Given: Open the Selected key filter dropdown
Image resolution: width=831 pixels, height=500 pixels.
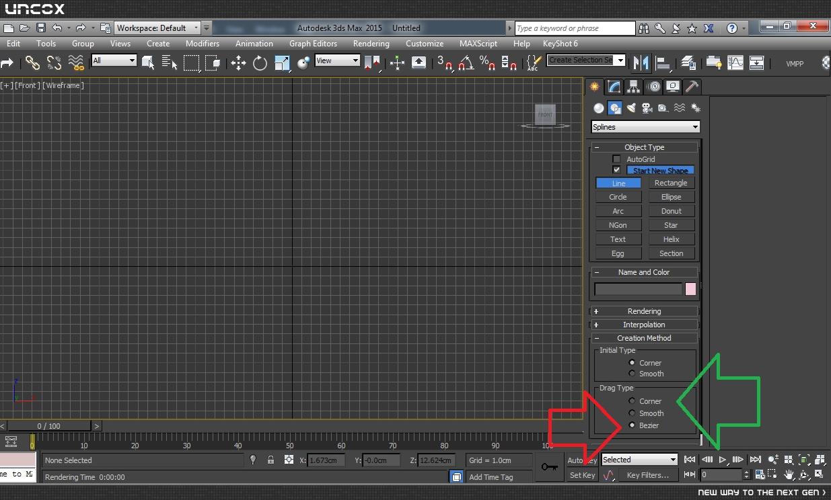Looking at the screenshot, I should point(639,460).
